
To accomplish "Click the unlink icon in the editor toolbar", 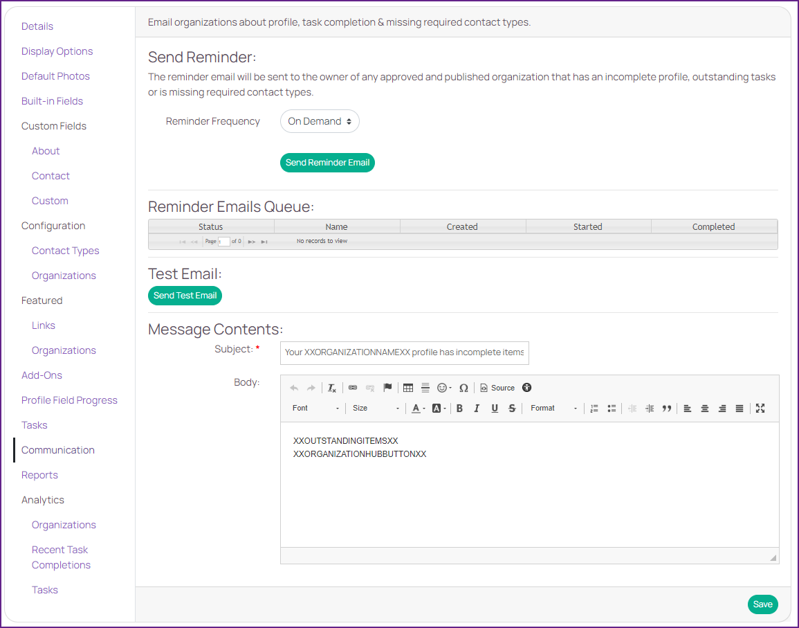I will [370, 388].
